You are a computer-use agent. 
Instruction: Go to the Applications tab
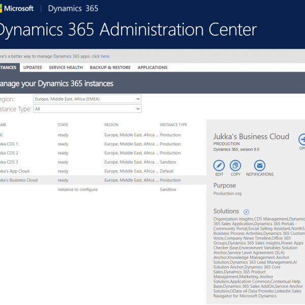click(x=152, y=68)
